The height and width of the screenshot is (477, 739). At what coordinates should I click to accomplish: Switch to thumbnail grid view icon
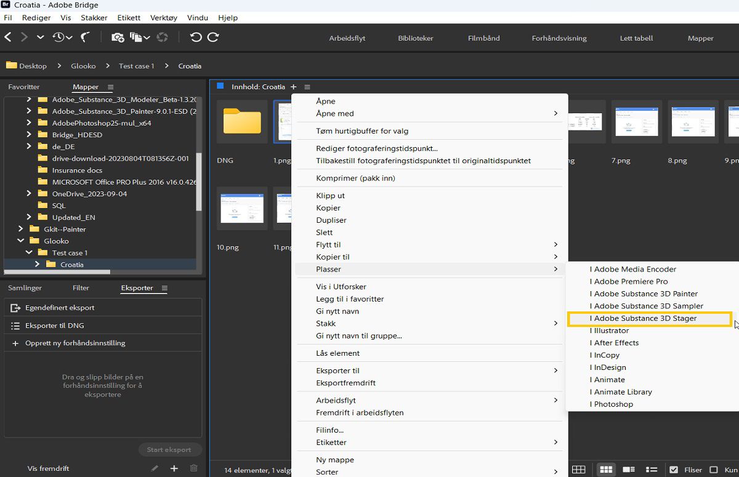click(x=606, y=470)
